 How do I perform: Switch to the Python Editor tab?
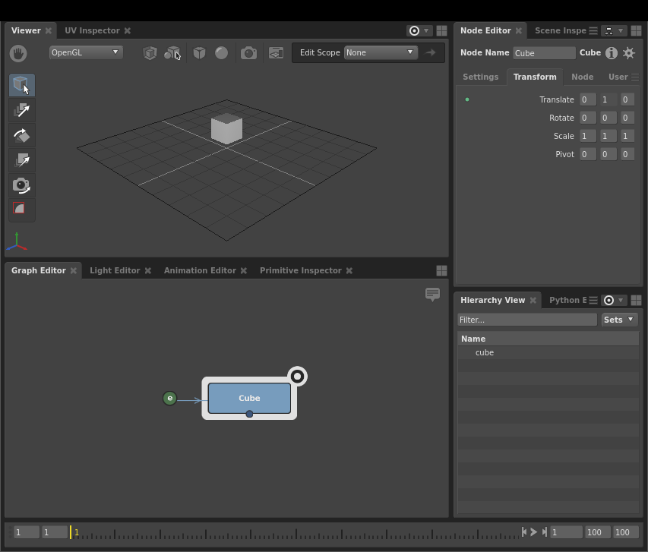(x=567, y=300)
